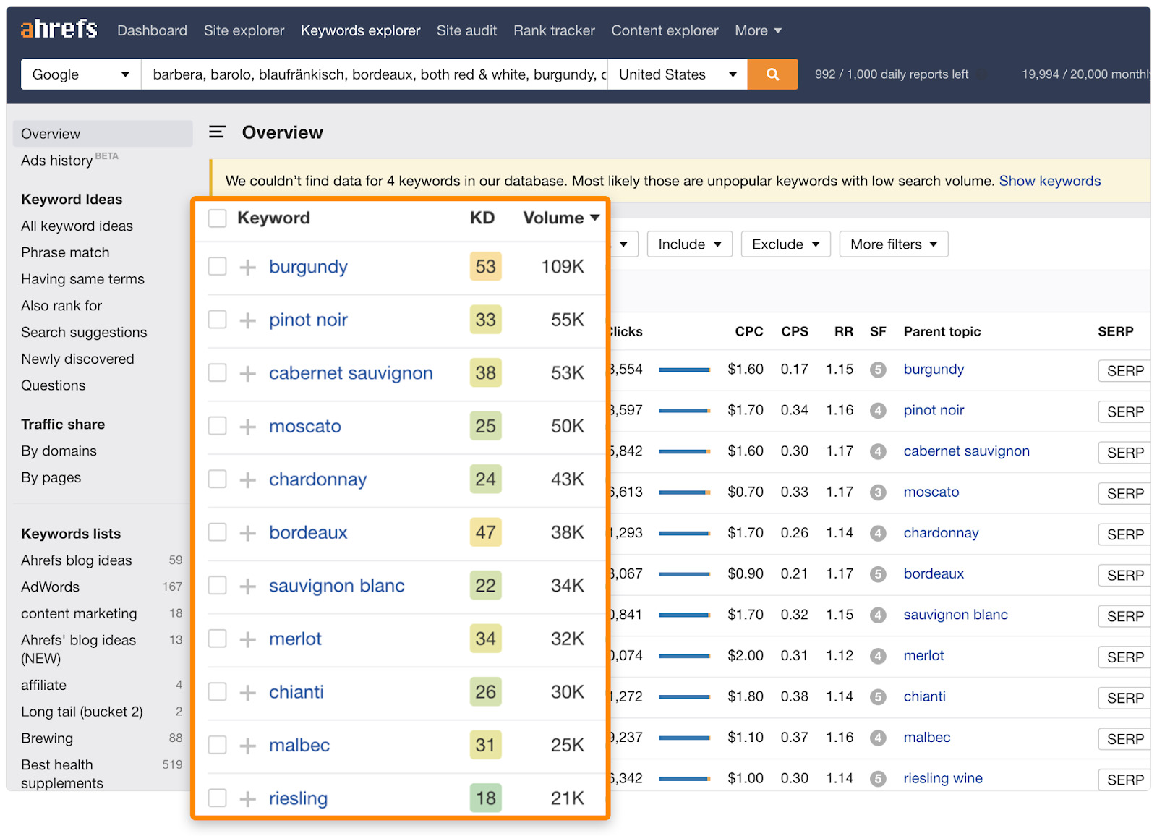Click the KD score badge for bordeaux
1157x836 pixels.
pos(485,532)
